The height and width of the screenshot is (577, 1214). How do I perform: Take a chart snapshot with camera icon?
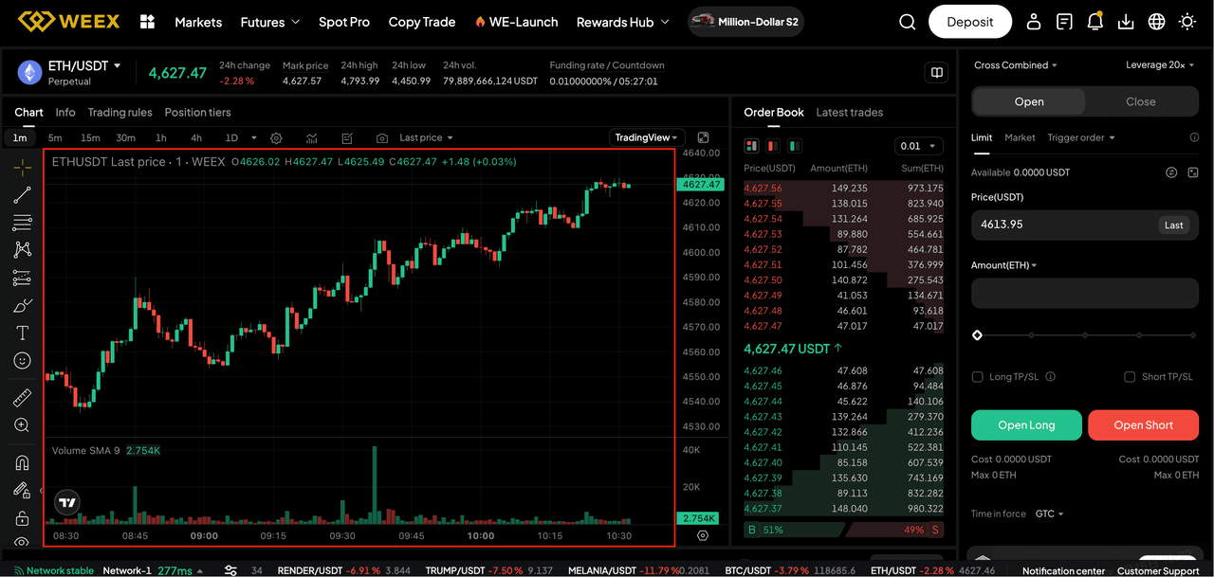click(381, 137)
